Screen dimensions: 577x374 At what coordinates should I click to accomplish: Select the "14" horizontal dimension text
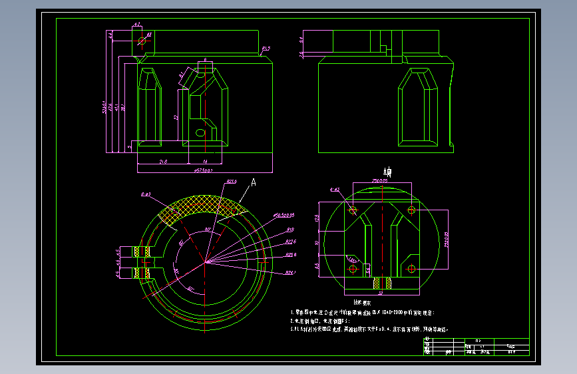point(206,162)
